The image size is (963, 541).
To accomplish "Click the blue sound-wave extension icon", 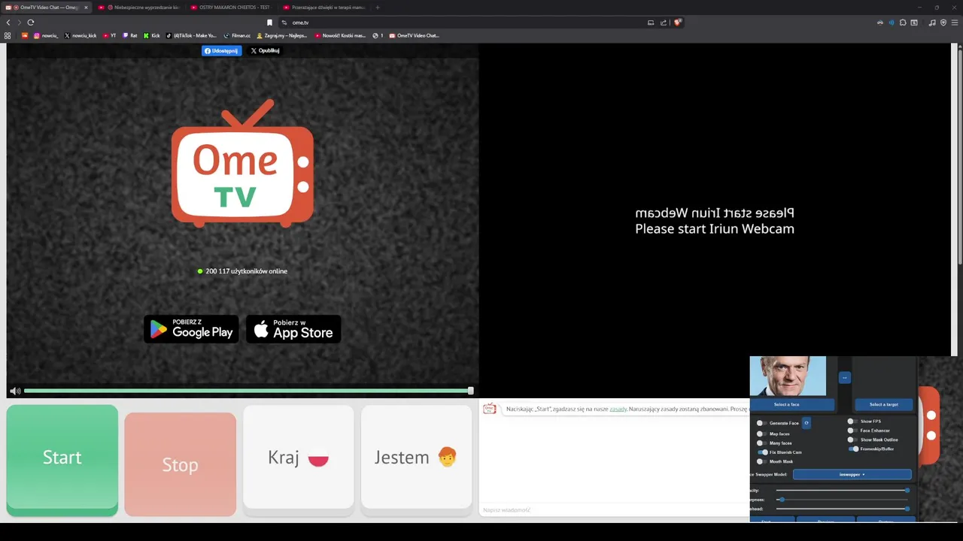I will coord(892,23).
